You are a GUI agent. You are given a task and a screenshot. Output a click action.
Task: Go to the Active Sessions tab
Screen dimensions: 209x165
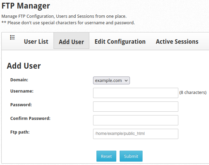[x=177, y=42]
